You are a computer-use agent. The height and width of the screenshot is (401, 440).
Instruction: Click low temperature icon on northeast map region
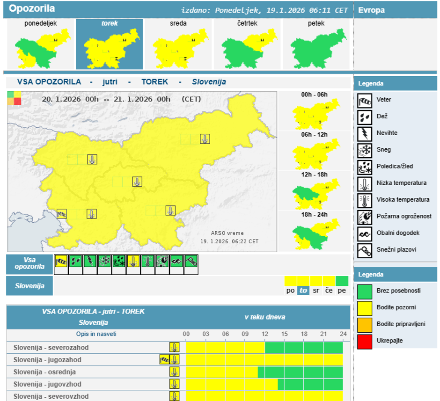click(205, 139)
